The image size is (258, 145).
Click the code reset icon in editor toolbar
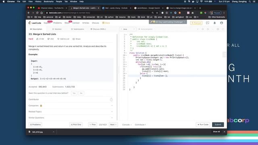(208, 29)
